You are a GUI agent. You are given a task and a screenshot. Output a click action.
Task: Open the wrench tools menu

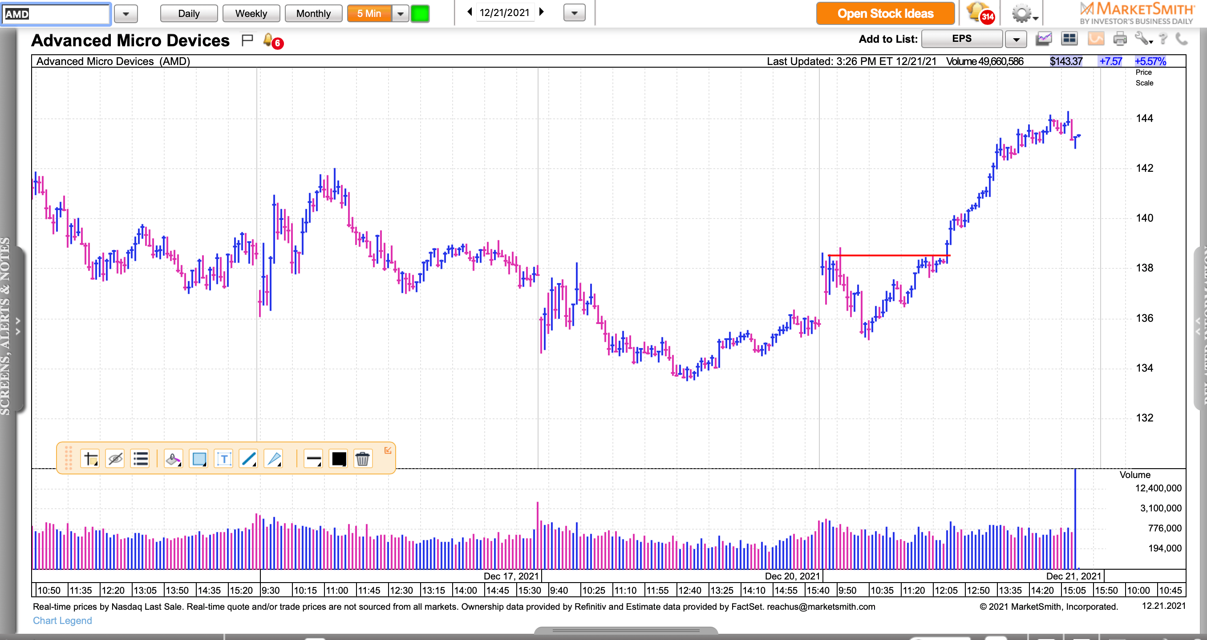1143,39
